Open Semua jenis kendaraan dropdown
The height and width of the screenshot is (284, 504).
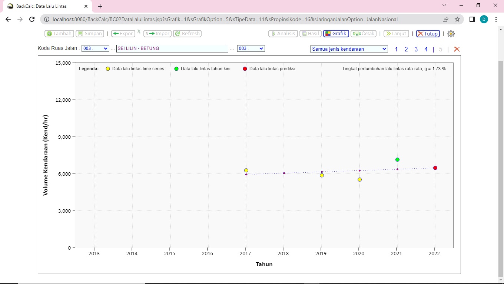349,49
